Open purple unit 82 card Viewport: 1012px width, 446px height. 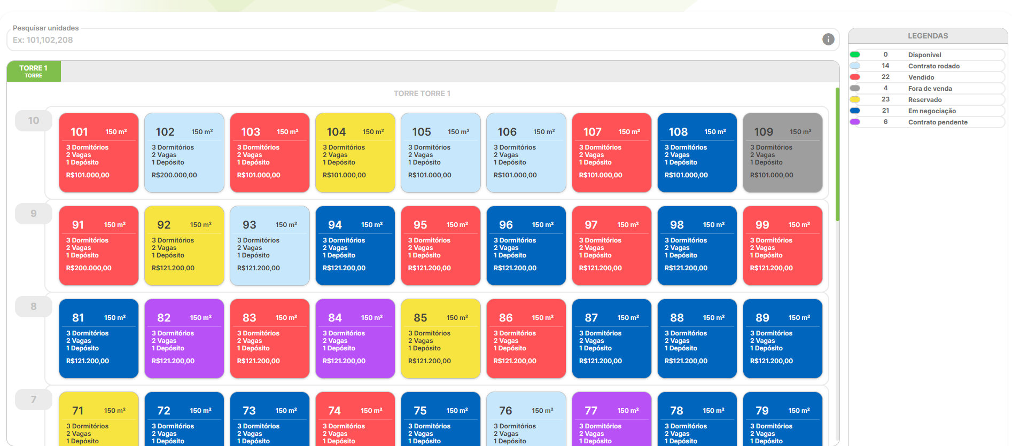point(184,339)
